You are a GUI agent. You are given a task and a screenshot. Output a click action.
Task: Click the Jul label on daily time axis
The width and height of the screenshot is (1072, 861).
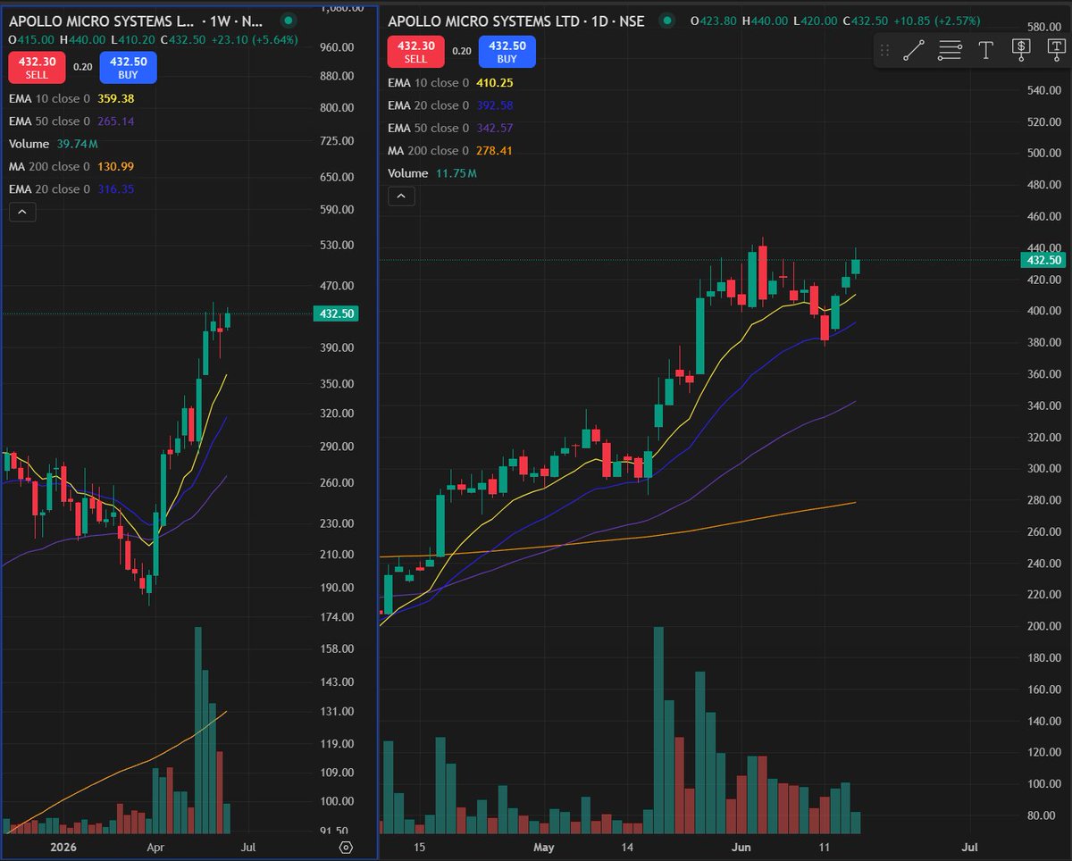(x=969, y=846)
